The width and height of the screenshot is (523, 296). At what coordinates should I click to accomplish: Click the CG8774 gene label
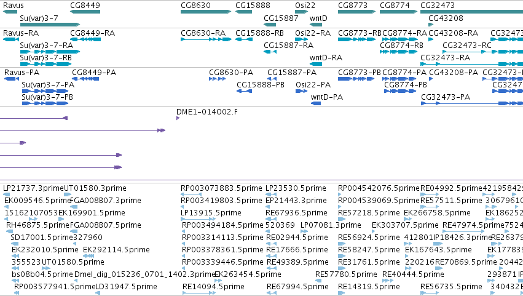(x=395, y=6)
